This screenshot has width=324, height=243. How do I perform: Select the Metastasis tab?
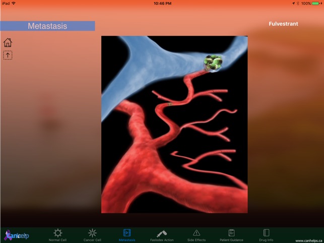point(127,235)
